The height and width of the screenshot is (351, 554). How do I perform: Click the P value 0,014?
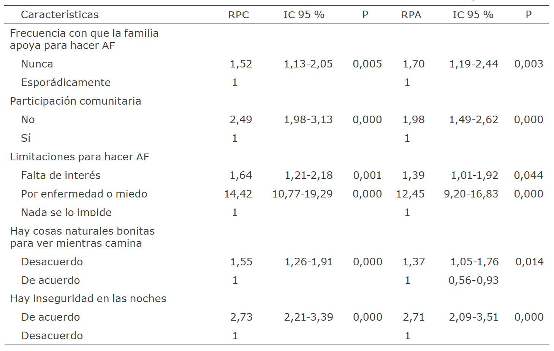click(x=529, y=262)
